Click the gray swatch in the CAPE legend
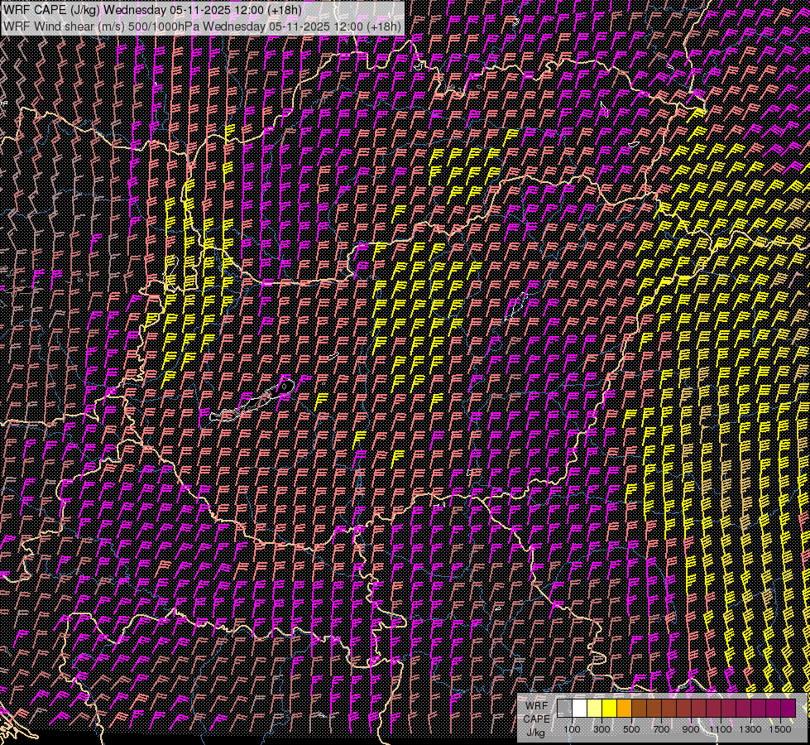 click(564, 709)
